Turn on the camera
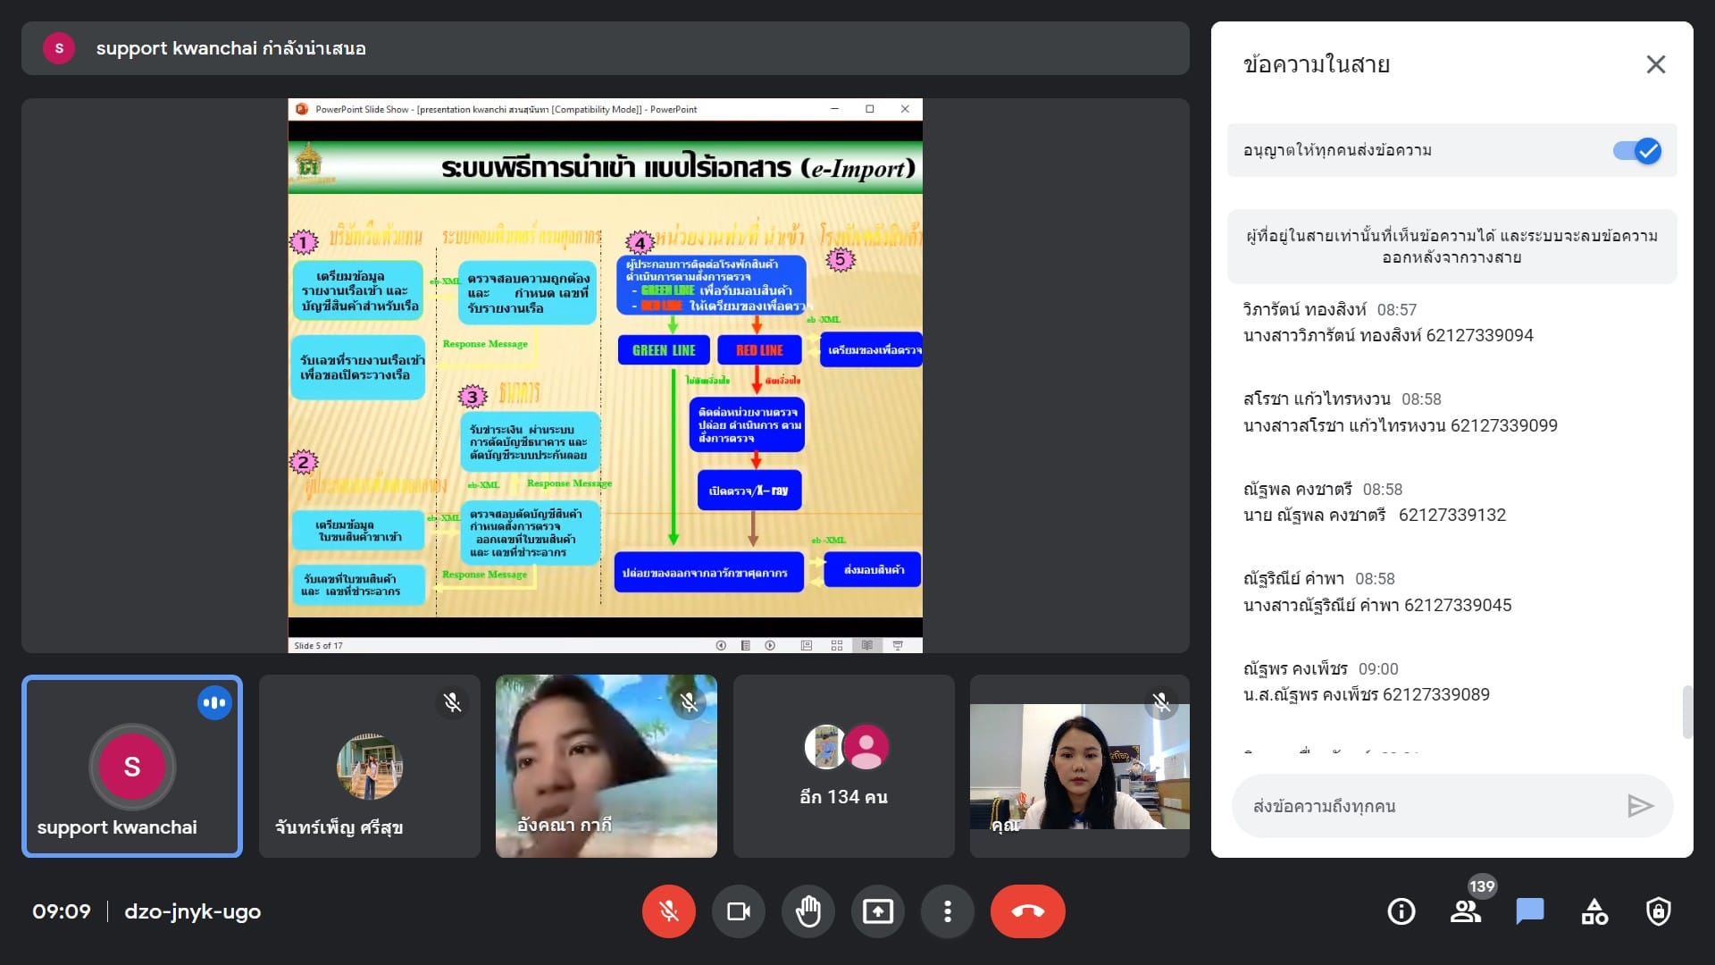The height and width of the screenshot is (965, 1715). [x=738, y=911]
